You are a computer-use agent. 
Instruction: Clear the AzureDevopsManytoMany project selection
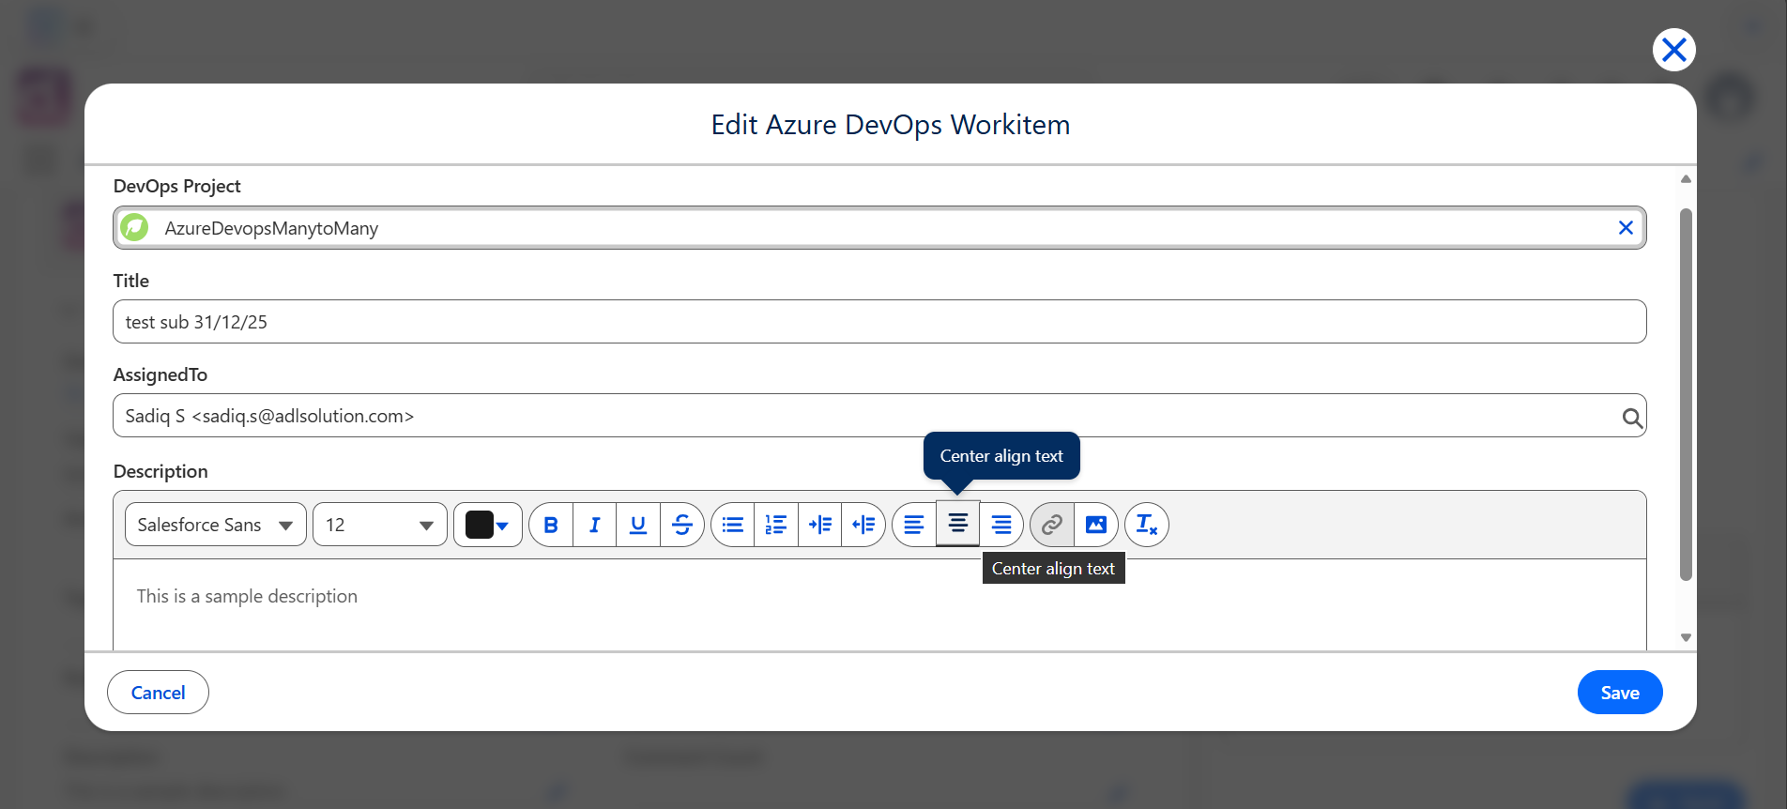click(x=1626, y=228)
